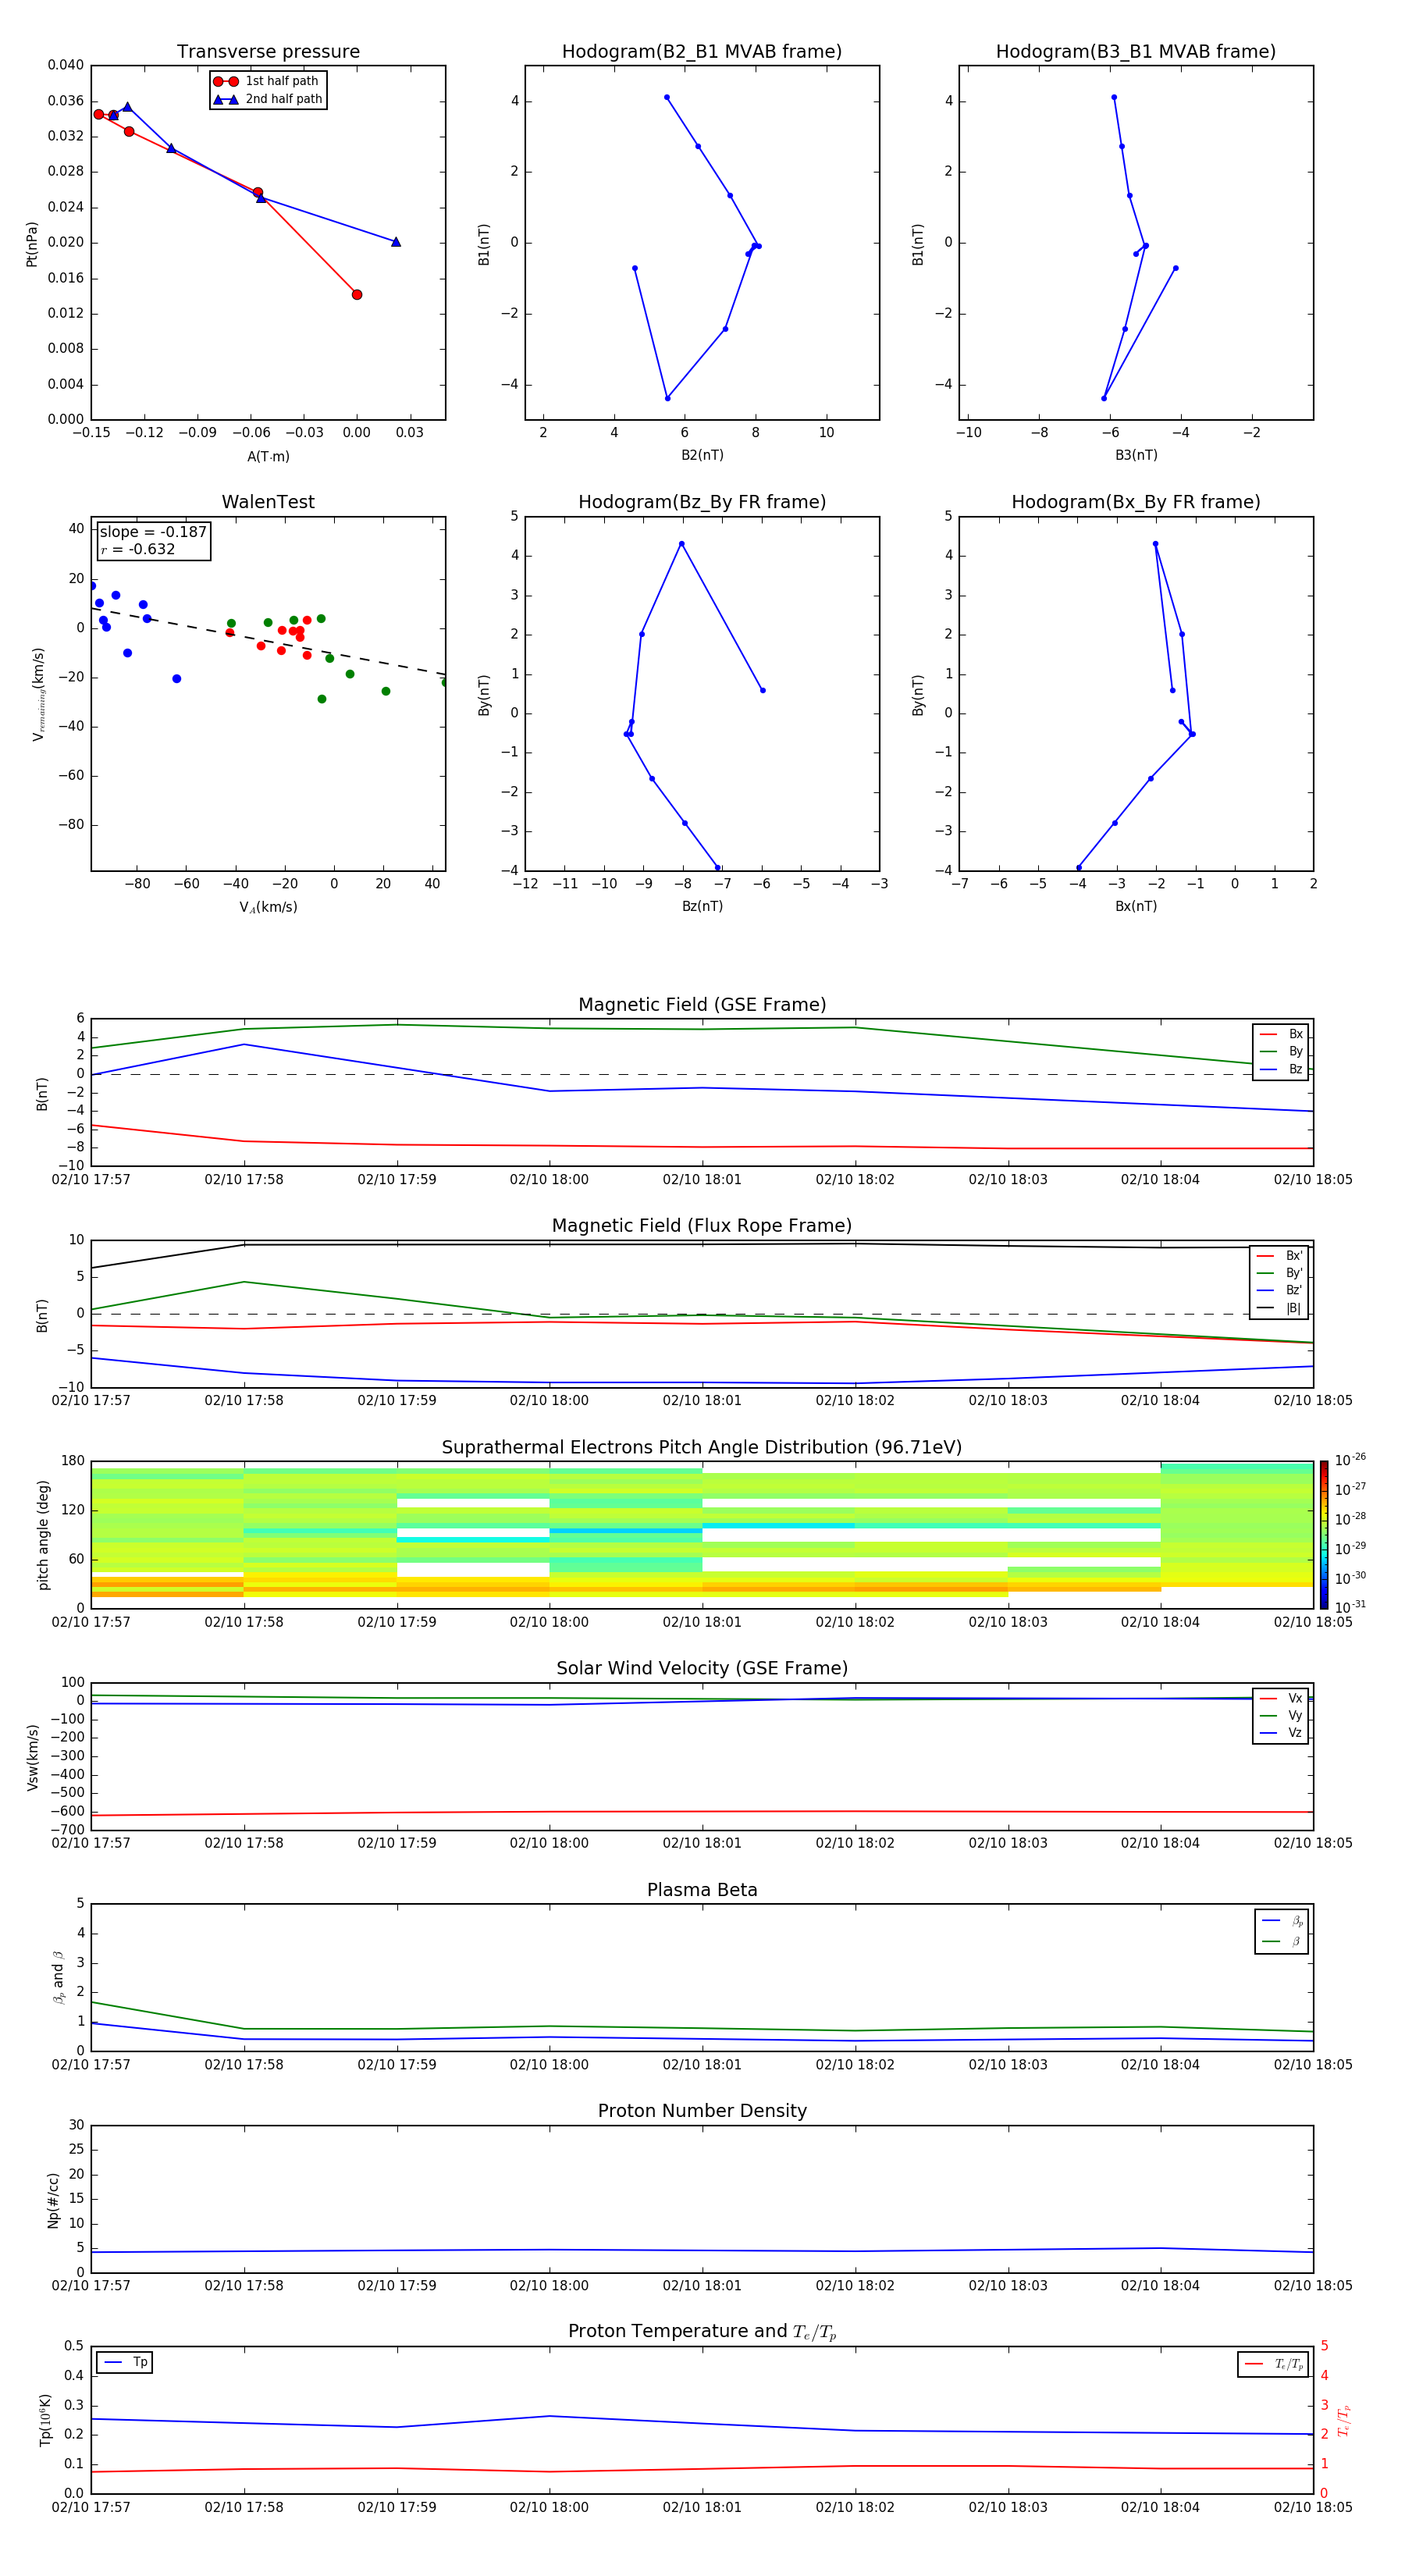Click the "Hodogram(B2_B1 MVAB frame)" title
Image resolution: width=1405 pixels, height=2576 pixels.
pyautogui.click(x=702, y=51)
